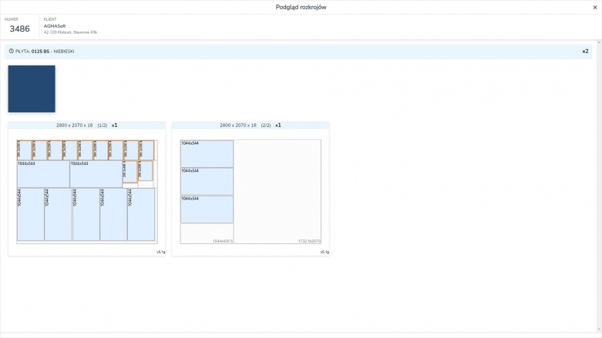Select first small orange-edged part in sheet 1
Screen dimensions: 602x338
[x=24, y=149]
